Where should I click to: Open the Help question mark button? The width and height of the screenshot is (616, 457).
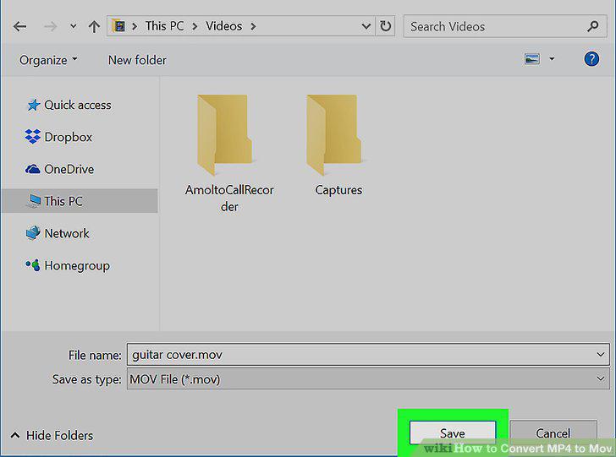pos(591,59)
